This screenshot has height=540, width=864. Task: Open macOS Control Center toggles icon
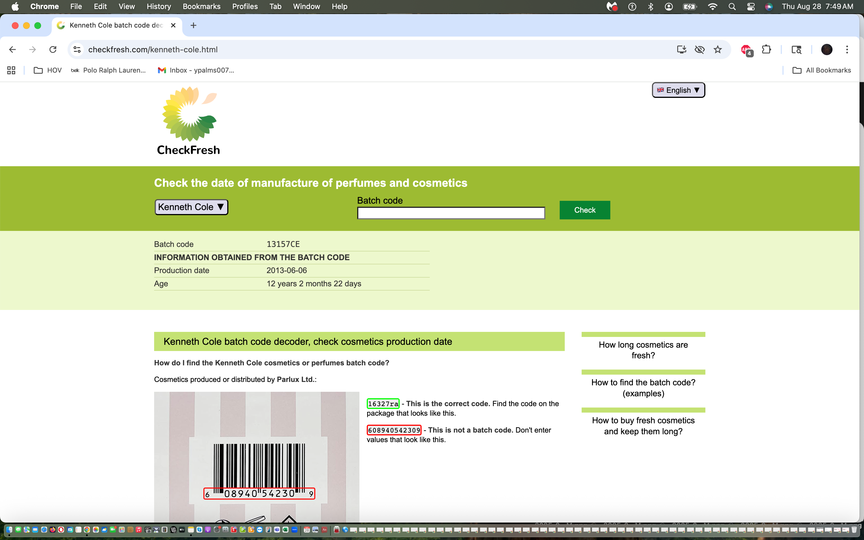point(750,6)
